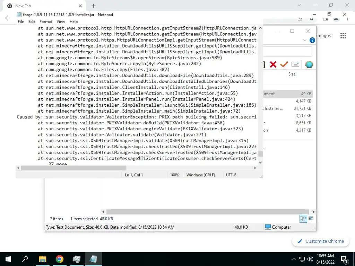Click the 'Caused by:' line in Notepad
This screenshot has width=355, height=266.
[x=137, y=117]
